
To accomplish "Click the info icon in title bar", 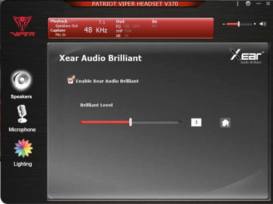I will point(238,4).
